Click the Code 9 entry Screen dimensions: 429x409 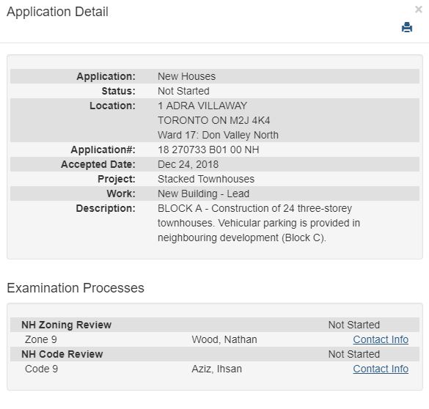coord(41,369)
